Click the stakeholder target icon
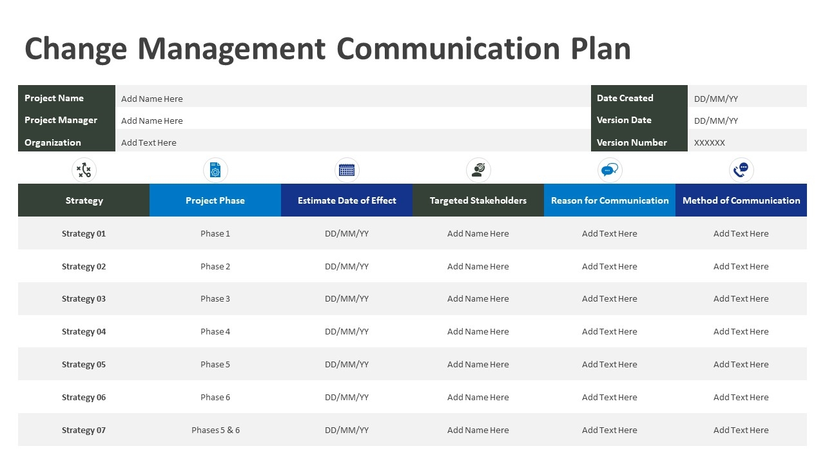The height and width of the screenshot is (464, 825). point(478,170)
